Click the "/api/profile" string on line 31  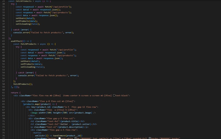click(x=61, y=7)
